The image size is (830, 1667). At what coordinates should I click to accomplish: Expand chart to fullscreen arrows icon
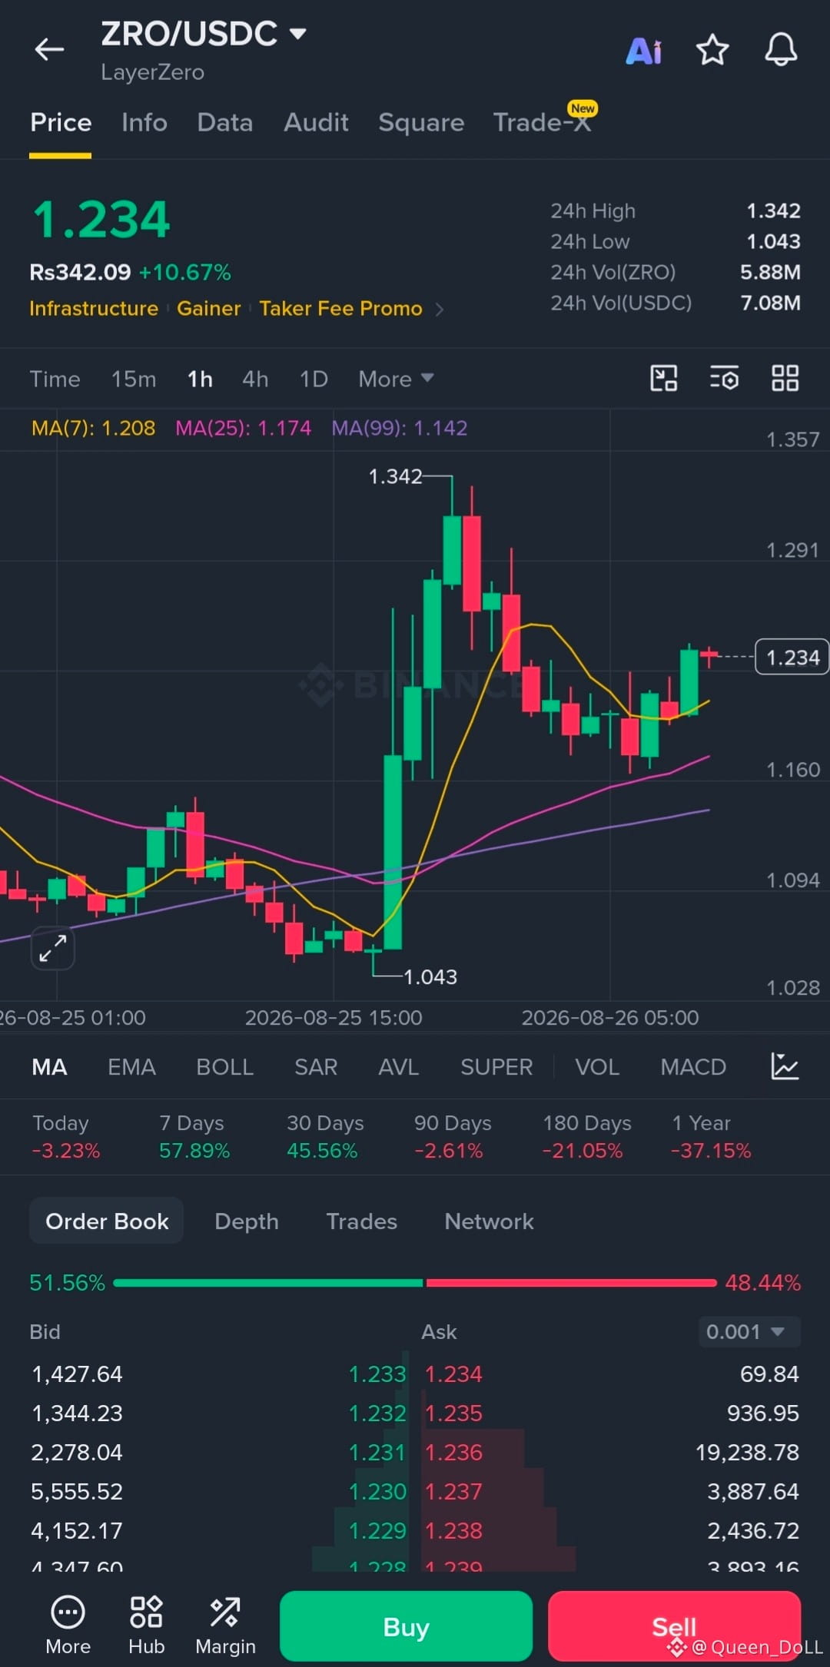(53, 948)
